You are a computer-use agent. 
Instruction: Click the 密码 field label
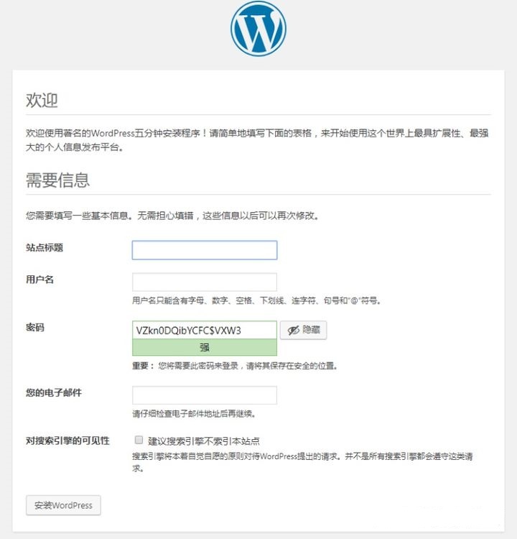35,327
